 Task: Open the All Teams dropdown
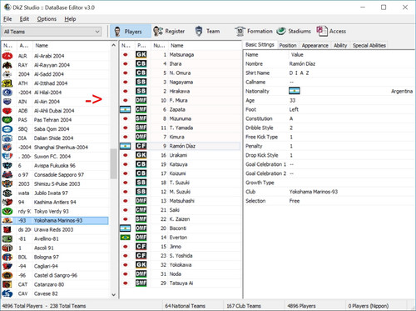(x=52, y=32)
